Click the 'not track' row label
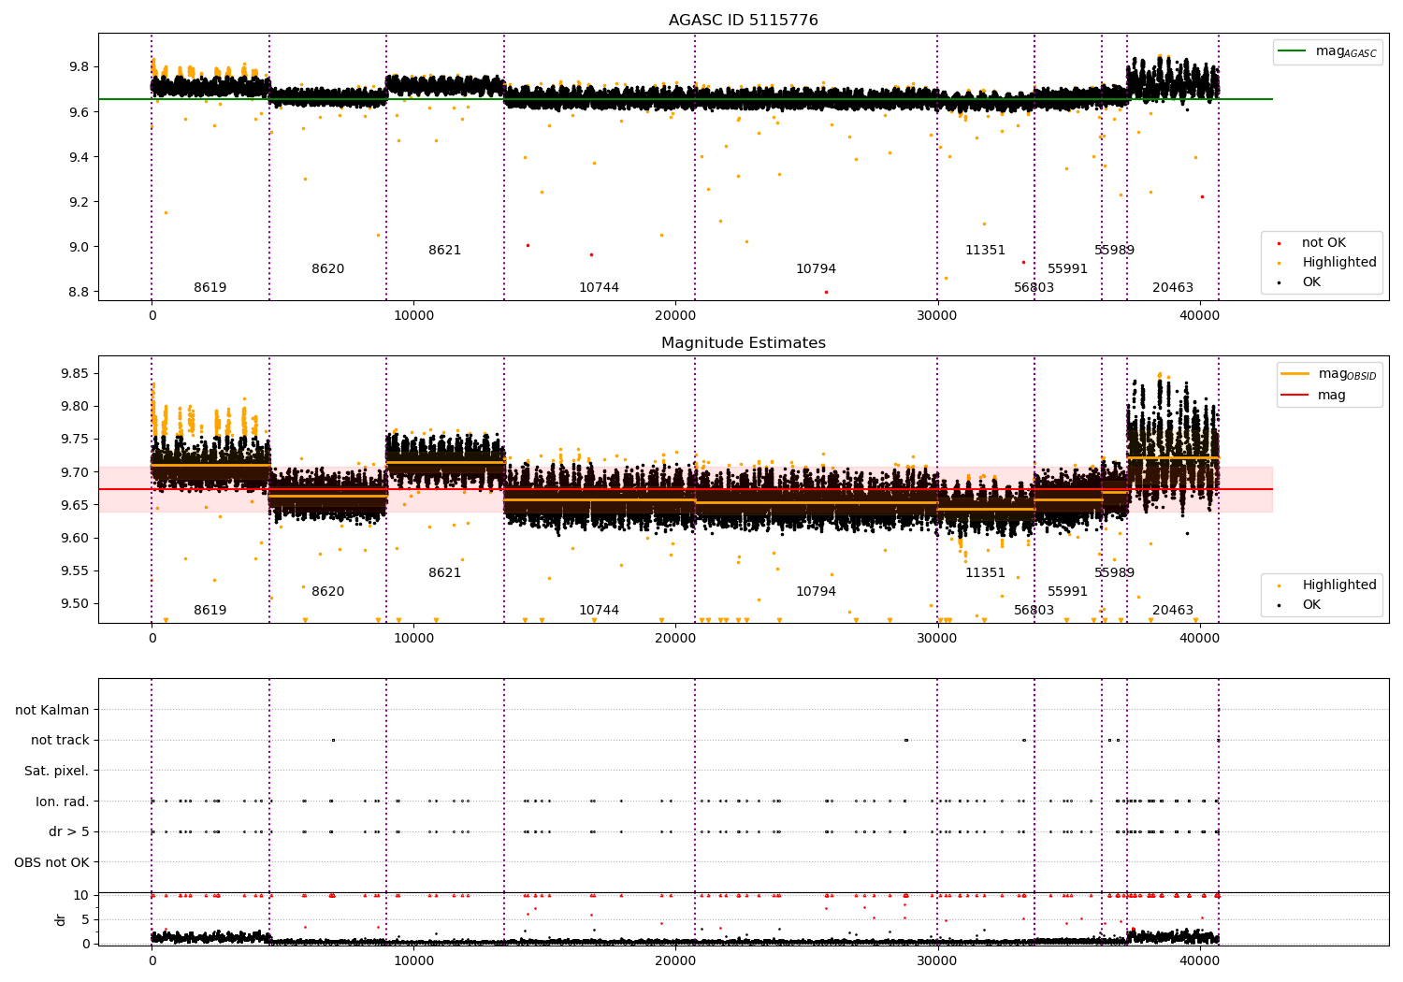Viewport: 1403px width, 982px height. [x=60, y=740]
